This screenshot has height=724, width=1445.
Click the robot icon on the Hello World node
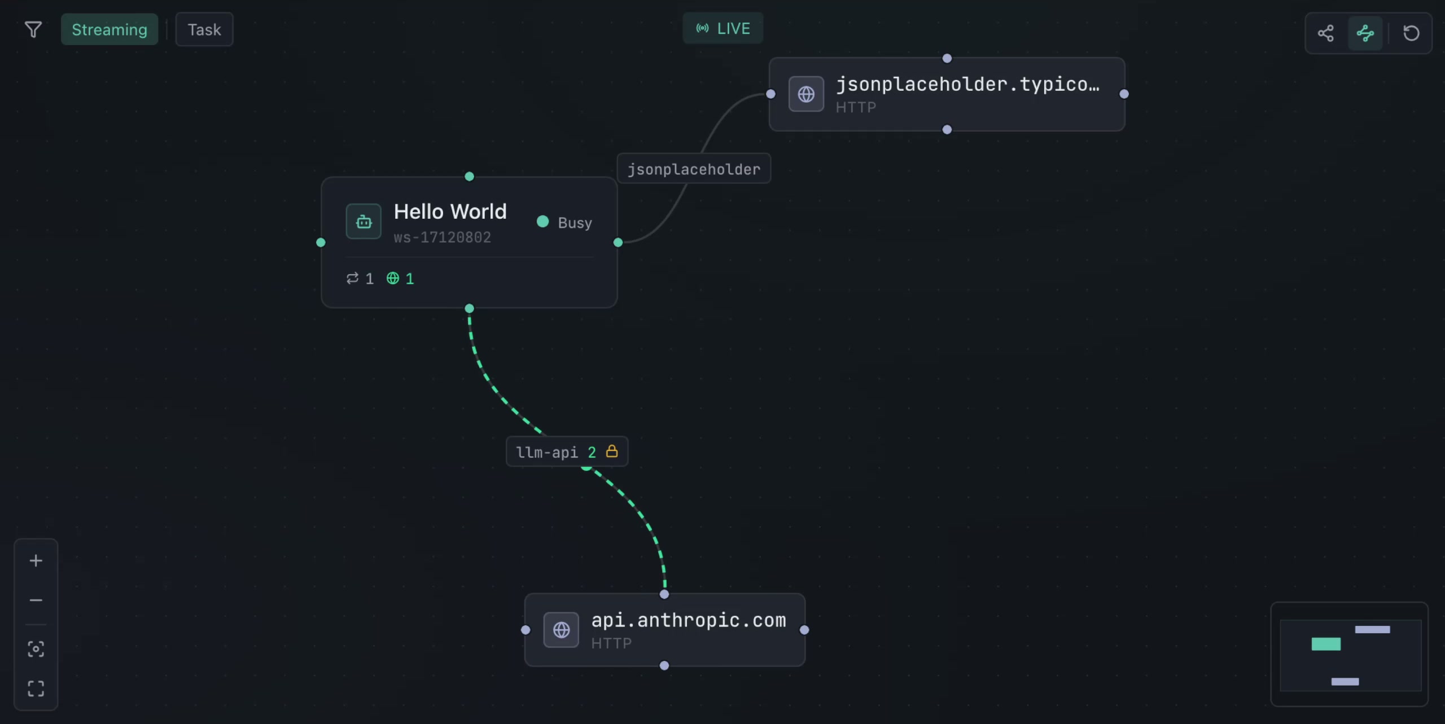pos(363,221)
